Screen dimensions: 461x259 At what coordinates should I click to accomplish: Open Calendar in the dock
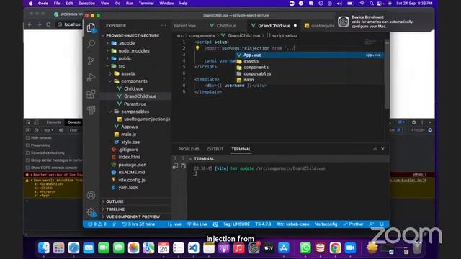tap(164, 247)
